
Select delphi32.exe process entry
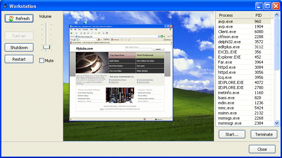pyautogui.click(x=229, y=42)
